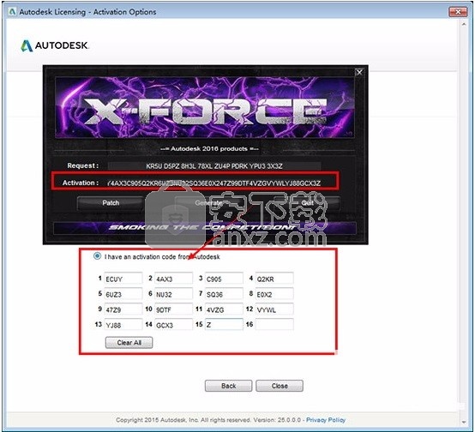The height and width of the screenshot is (432, 475).
Task: Click activation field 7 containing SQ36
Action: (x=224, y=294)
